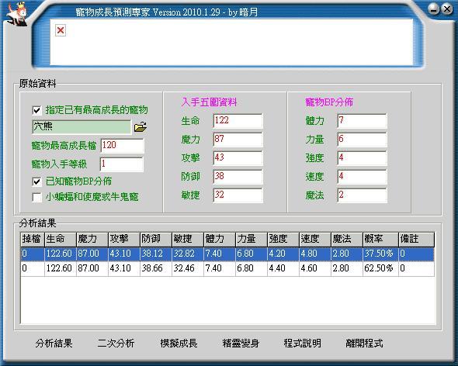Select the highlighted 37.50% result row

click(x=227, y=254)
